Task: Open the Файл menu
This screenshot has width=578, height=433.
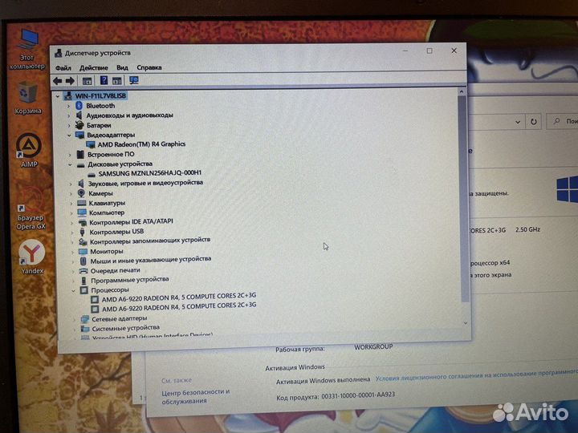Action: point(63,68)
